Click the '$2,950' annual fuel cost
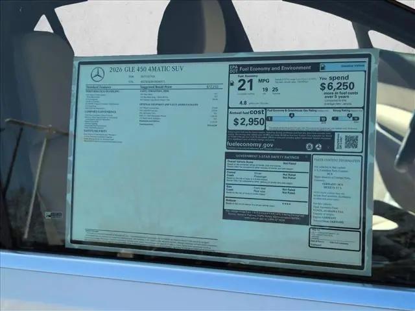The height and width of the screenshot is (311, 415). [x=249, y=122]
